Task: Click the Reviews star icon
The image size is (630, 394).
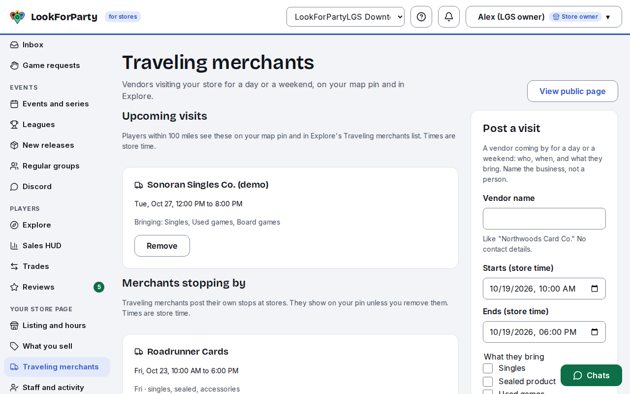Action: (x=14, y=287)
